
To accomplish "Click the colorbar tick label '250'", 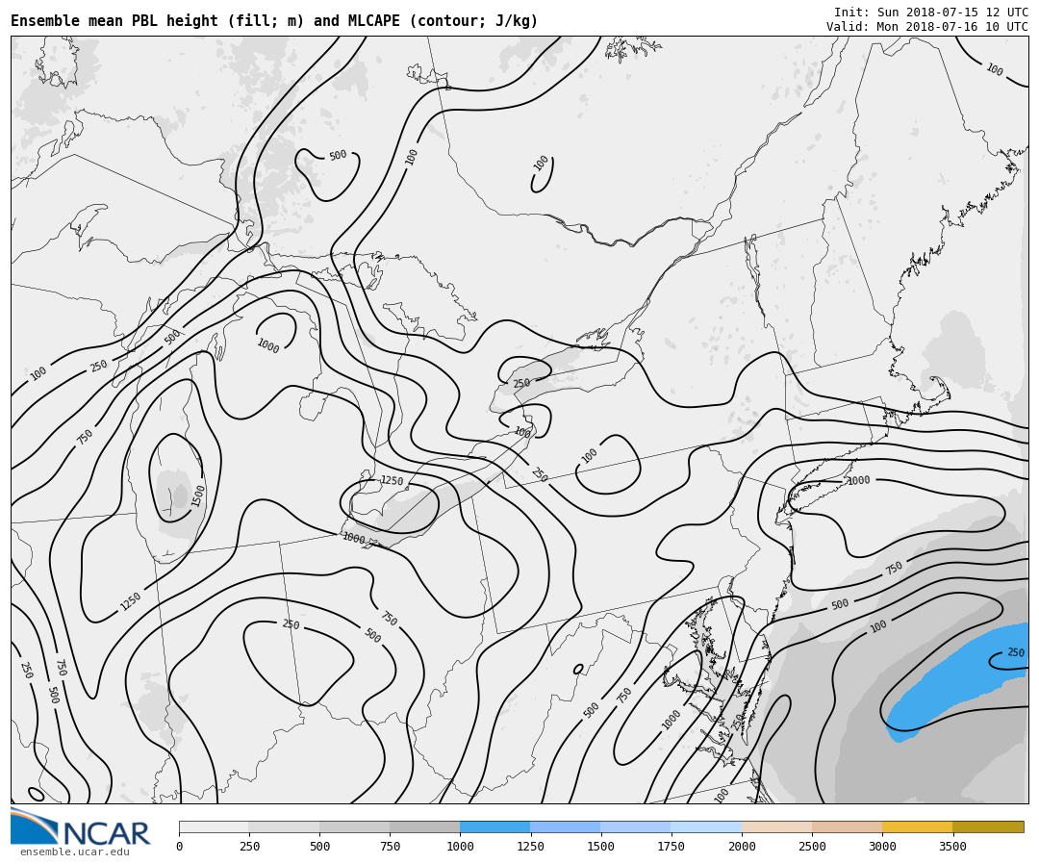I will pos(249,846).
